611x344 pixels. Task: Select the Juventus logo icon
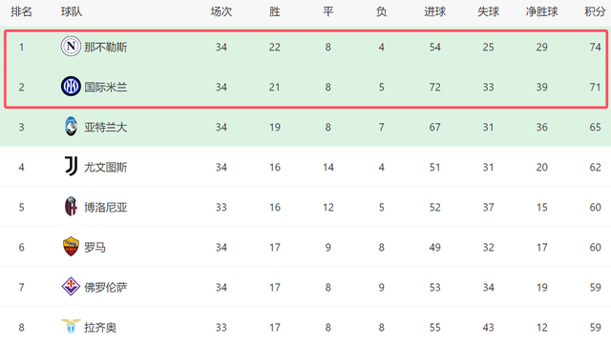pyautogui.click(x=71, y=167)
